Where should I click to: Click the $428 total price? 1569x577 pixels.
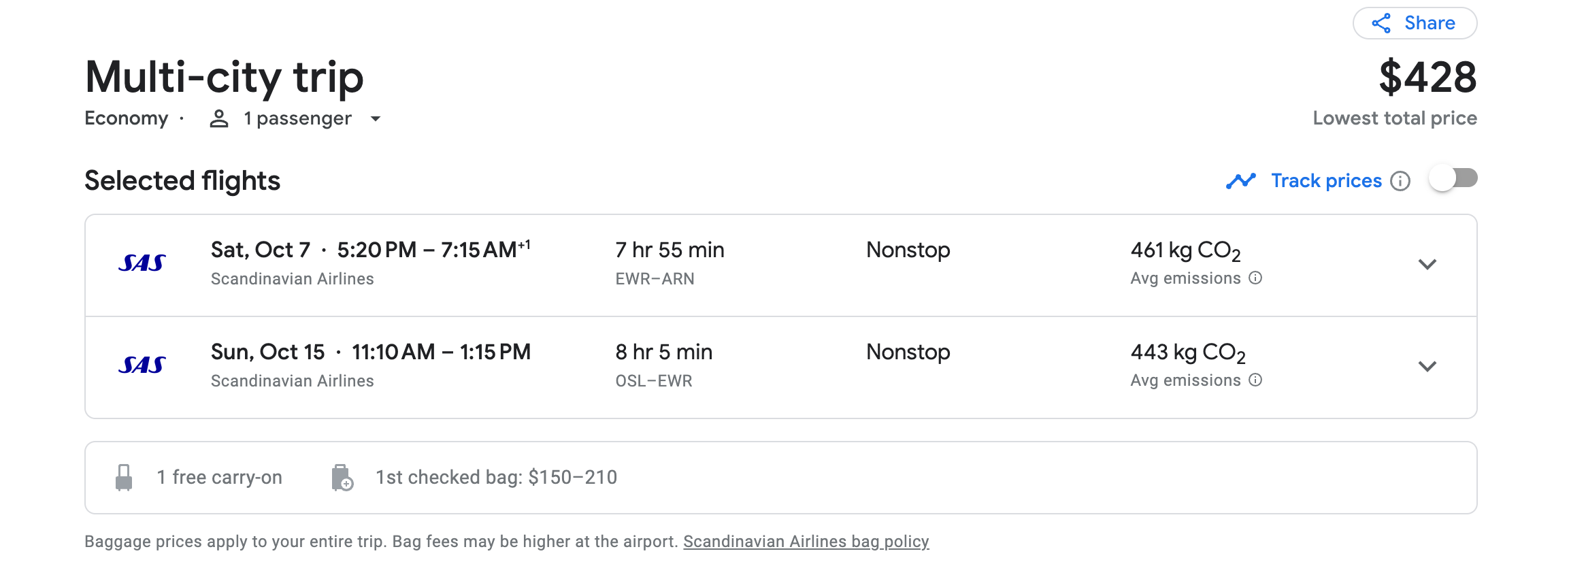pyautogui.click(x=1427, y=77)
